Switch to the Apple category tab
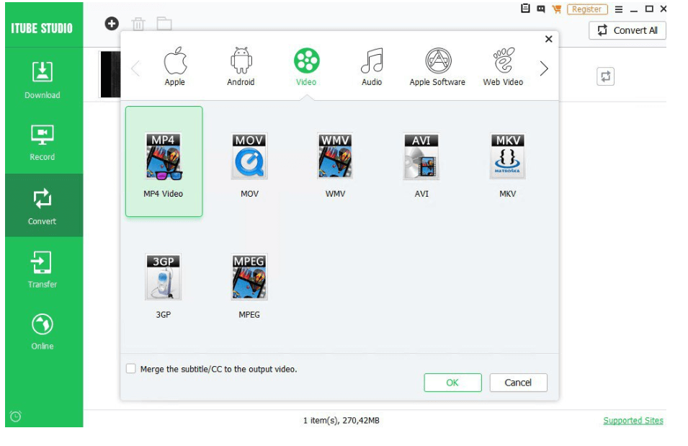 click(x=174, y=66)
